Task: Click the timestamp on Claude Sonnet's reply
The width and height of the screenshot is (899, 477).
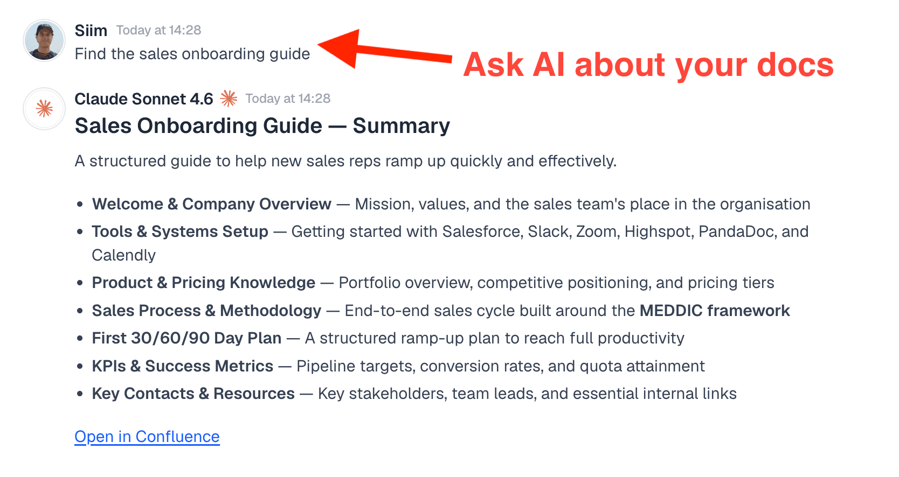Action: pos(288,99)
